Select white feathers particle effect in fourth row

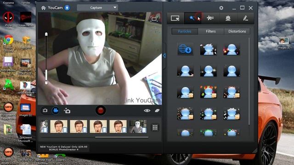tap(232, 114)
